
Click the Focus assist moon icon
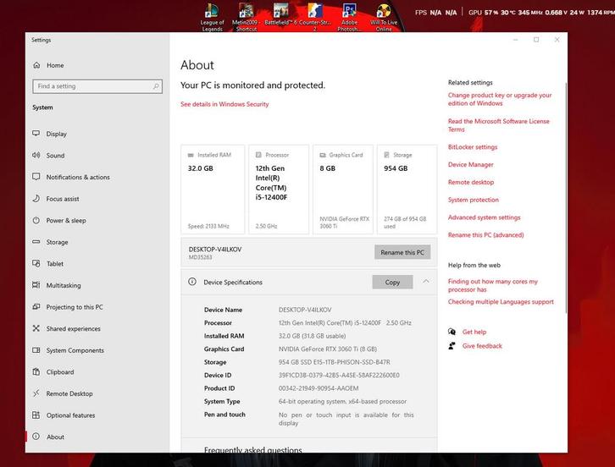[36, 198]
